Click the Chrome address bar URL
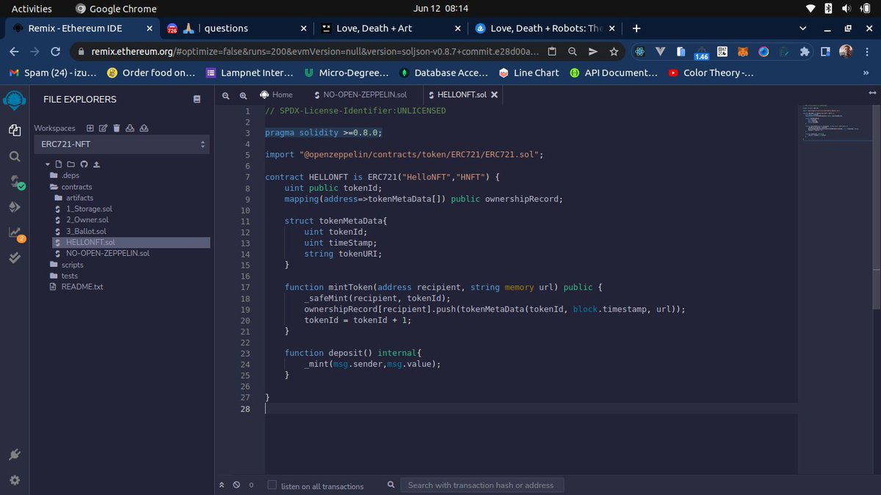 [x=315, y=52]
